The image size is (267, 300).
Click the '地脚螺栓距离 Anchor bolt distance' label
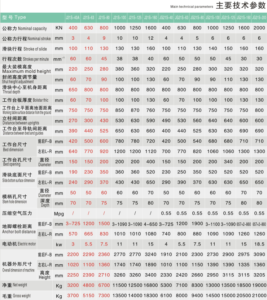(x=19, y=229)
